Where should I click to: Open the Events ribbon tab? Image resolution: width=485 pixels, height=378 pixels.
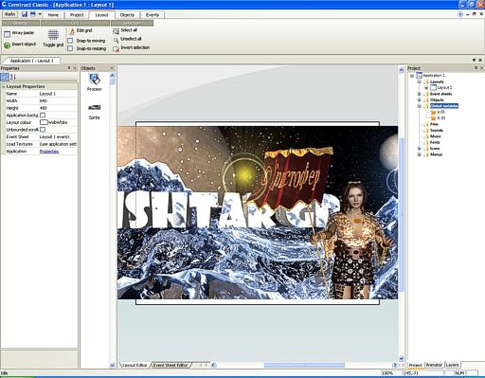click(x=153, y=15)
